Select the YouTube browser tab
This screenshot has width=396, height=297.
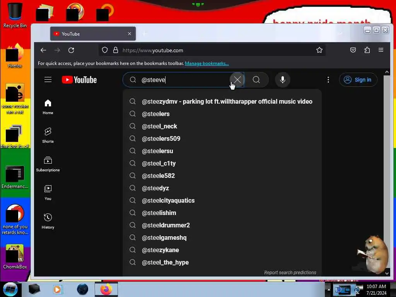pos(93,34)
